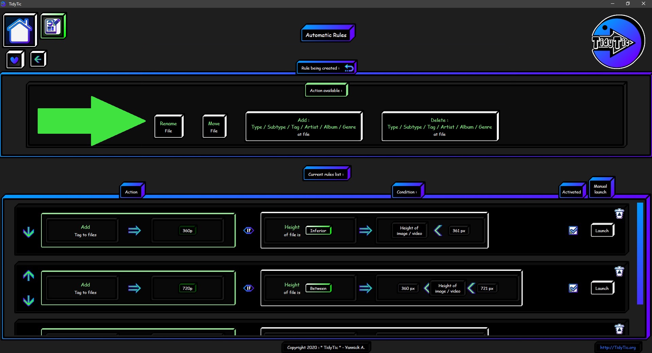Viewport: 652px width, 353px height.
Task: Select the Move File action
Action: tap(214, 126)
